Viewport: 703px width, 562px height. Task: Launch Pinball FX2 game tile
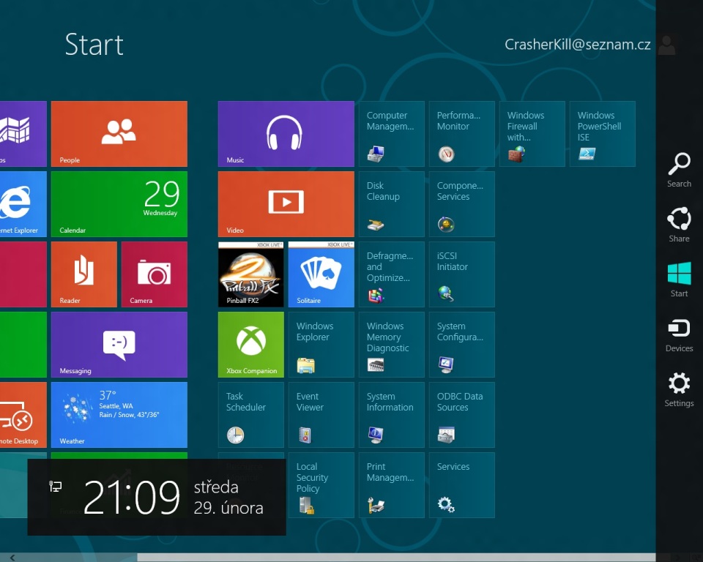pyautogui.click(x=250, y=274)
